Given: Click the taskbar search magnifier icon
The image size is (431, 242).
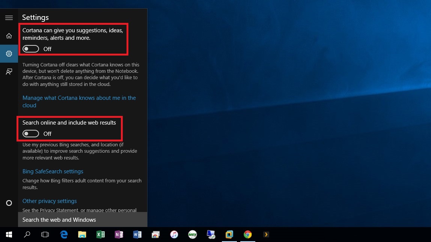Looking at the screenshot, I should point(27,234).
